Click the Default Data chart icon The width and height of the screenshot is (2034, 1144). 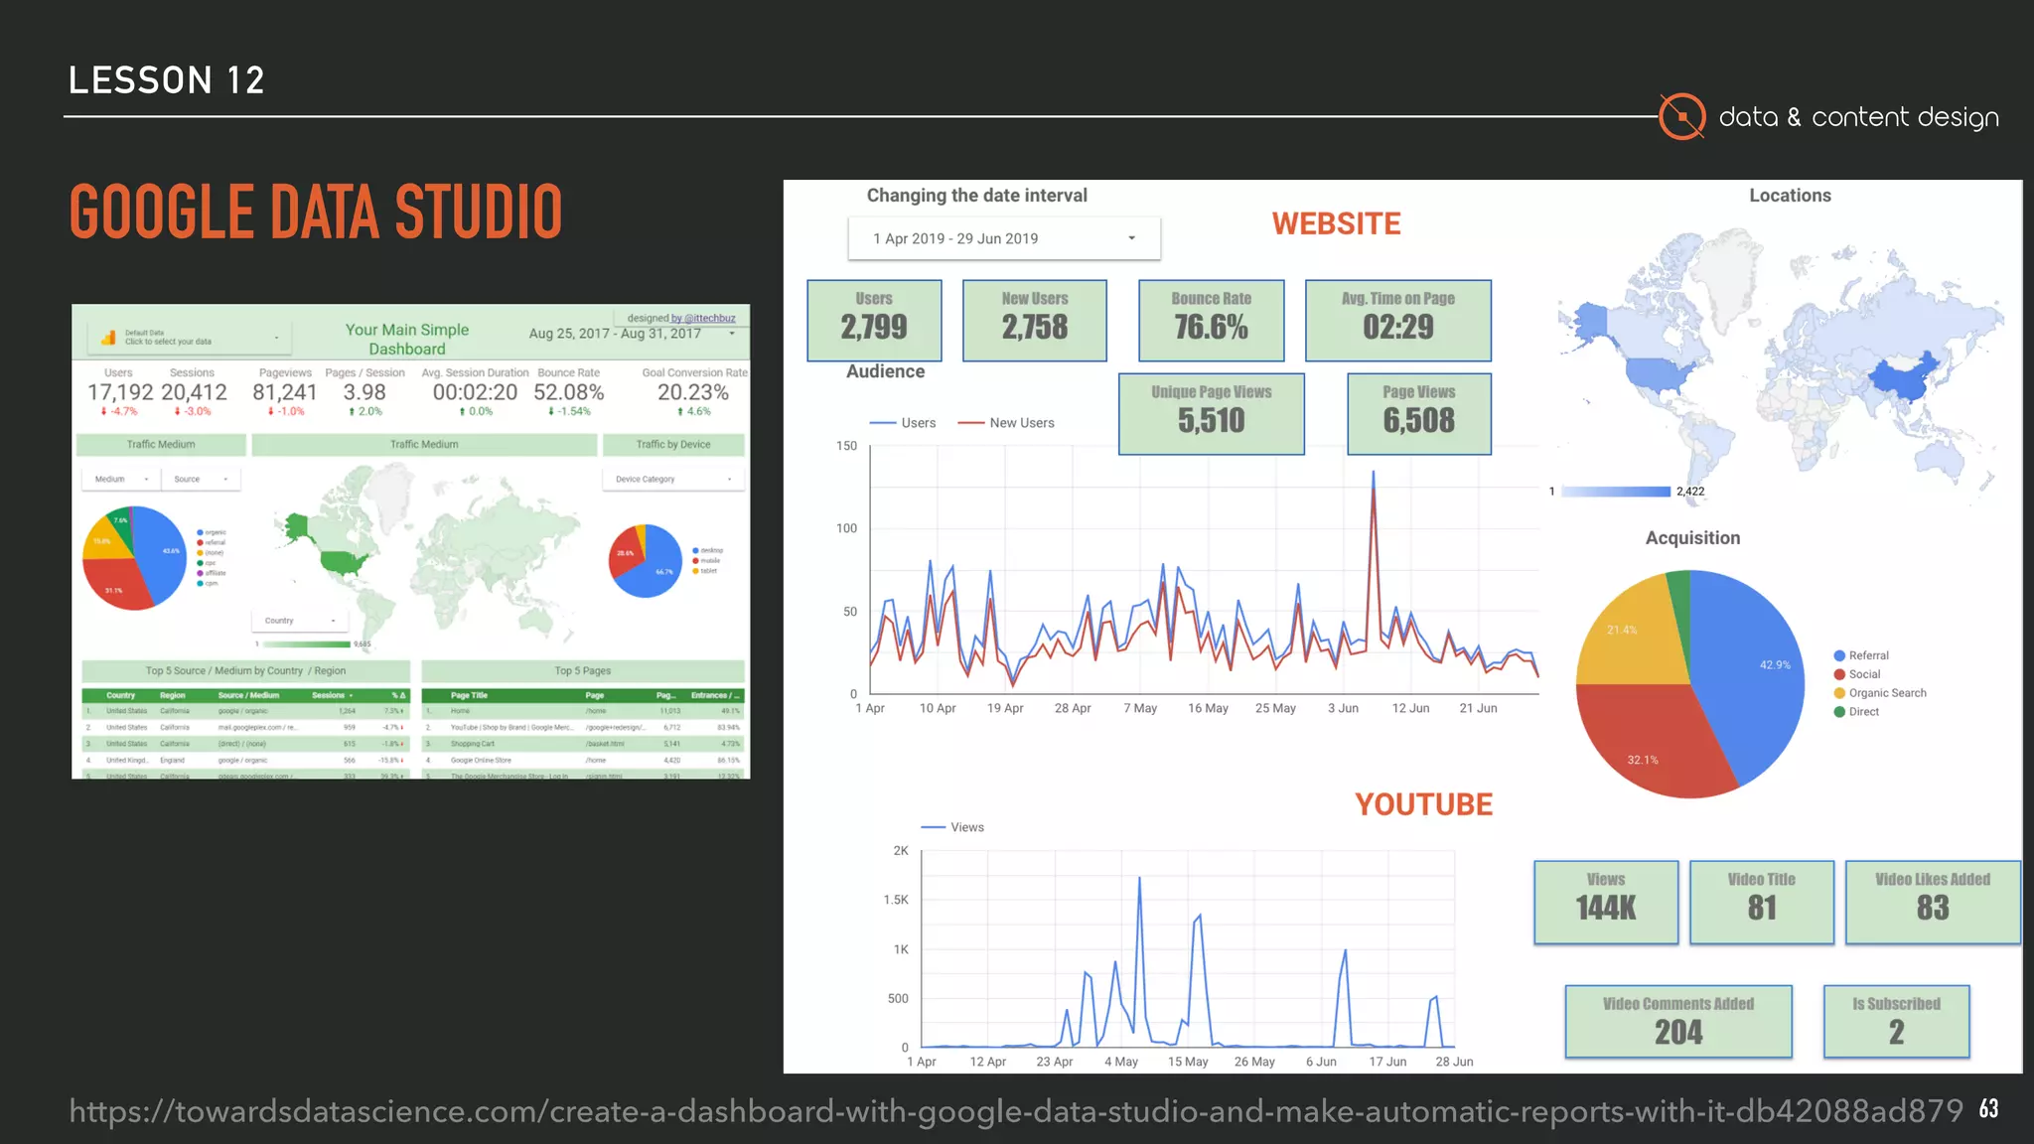107,338
